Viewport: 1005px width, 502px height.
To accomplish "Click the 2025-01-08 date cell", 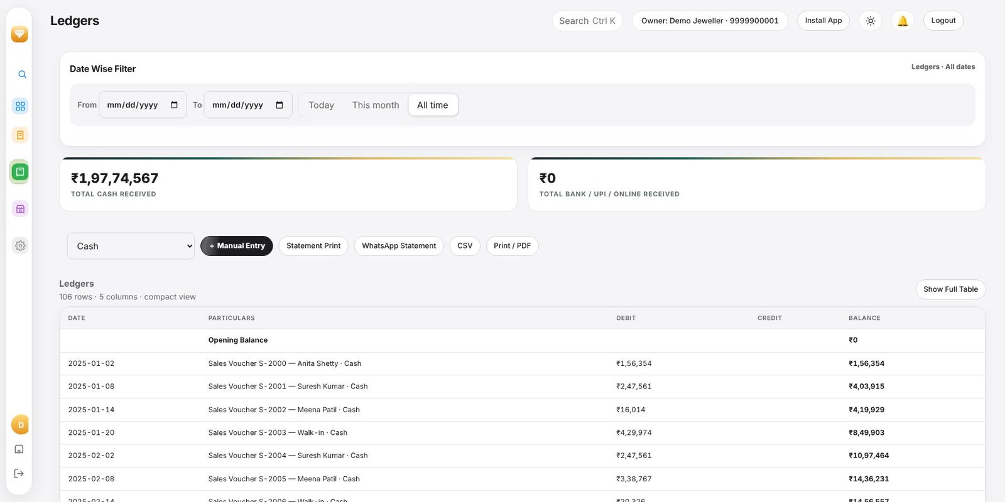I will click(91, 387).
